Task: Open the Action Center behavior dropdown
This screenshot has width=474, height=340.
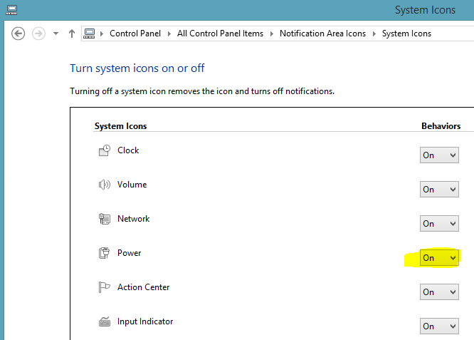Action: [439, 292]
